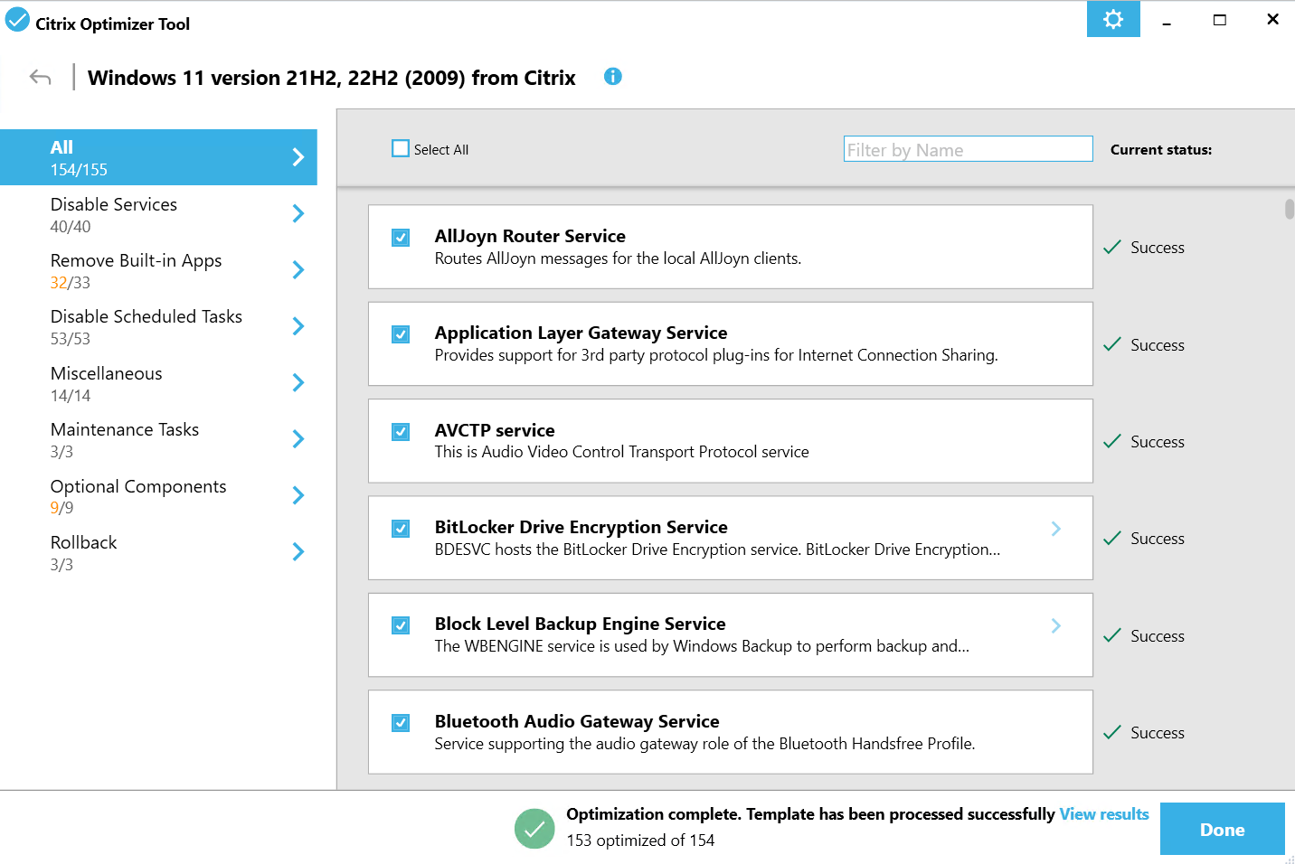The image size is (1295, 864).
Task: Click the Citrix Optimizer Tool logo icon
Action: pos(17,20)
